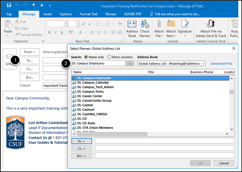Launch Clipboard pane dialog launcher
Viewport: 242px width, 172px height.
pos(43,41)
